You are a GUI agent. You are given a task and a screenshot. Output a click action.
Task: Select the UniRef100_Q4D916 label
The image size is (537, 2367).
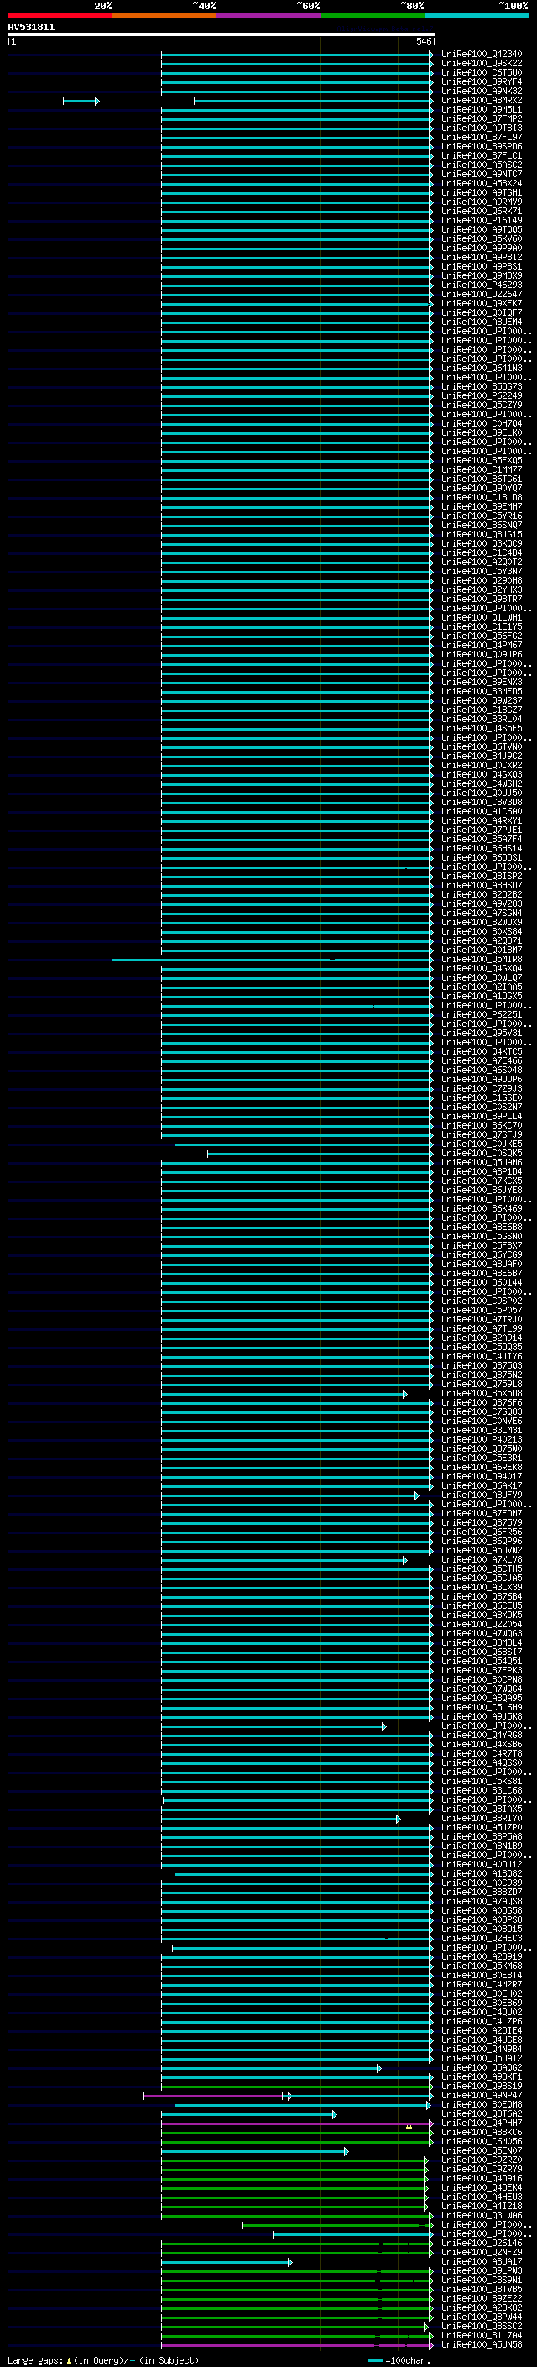(482, 2179)
